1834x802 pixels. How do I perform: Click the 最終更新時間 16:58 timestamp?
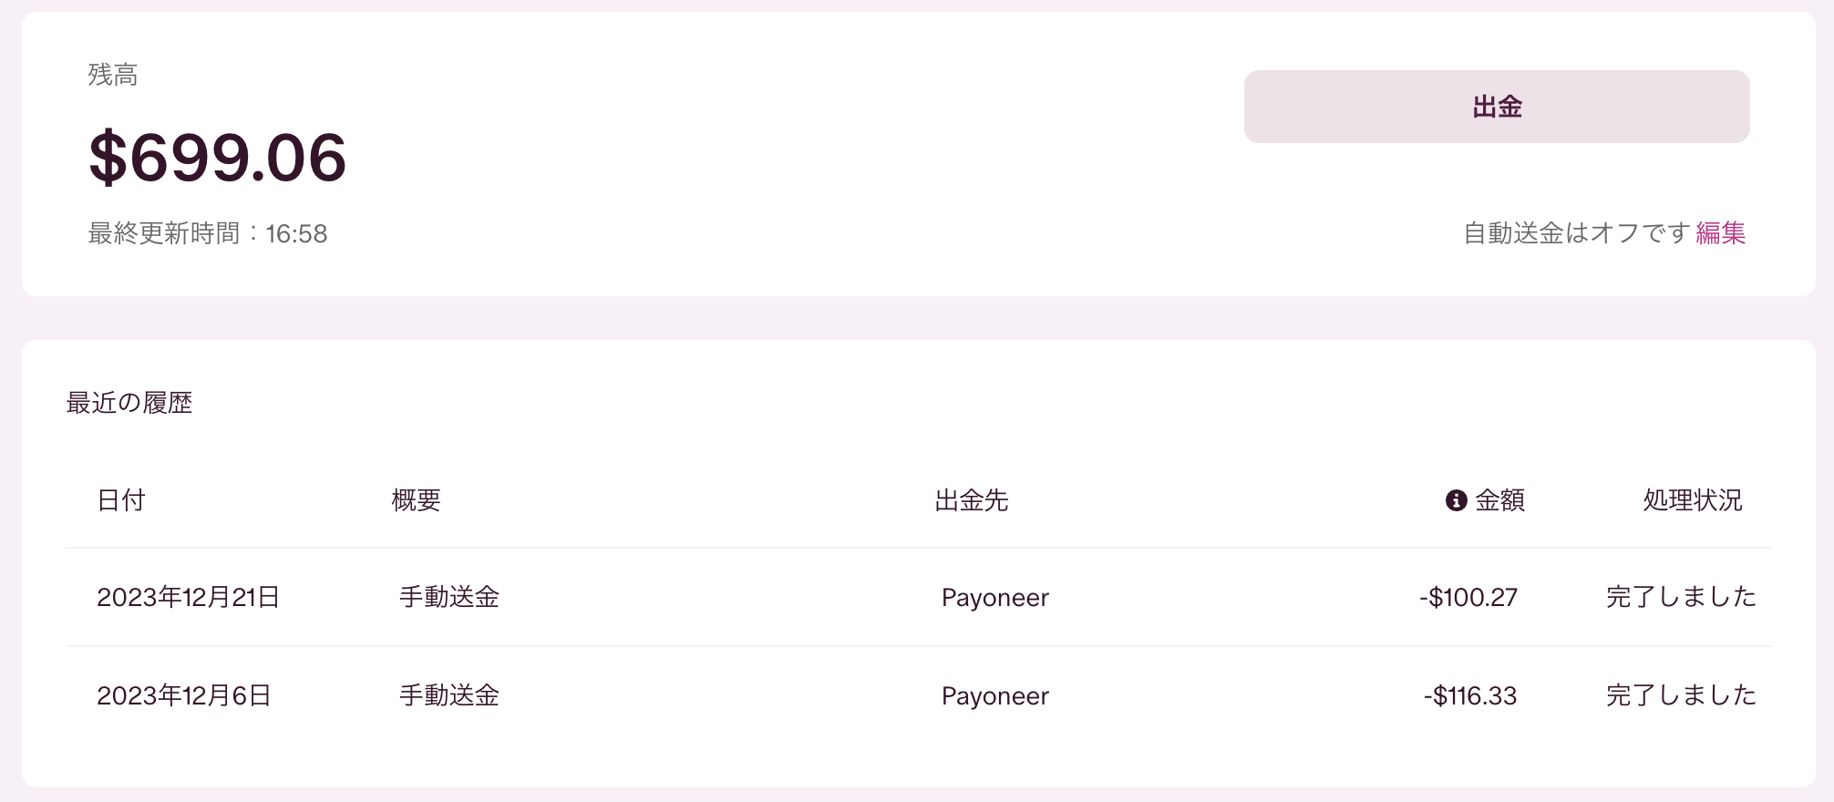208,234
